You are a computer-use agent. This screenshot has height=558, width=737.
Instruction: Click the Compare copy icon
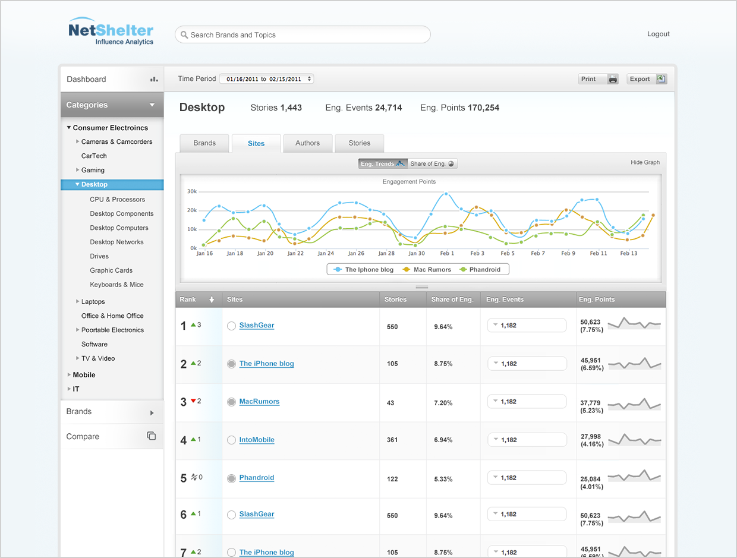(x=152, y=436)
